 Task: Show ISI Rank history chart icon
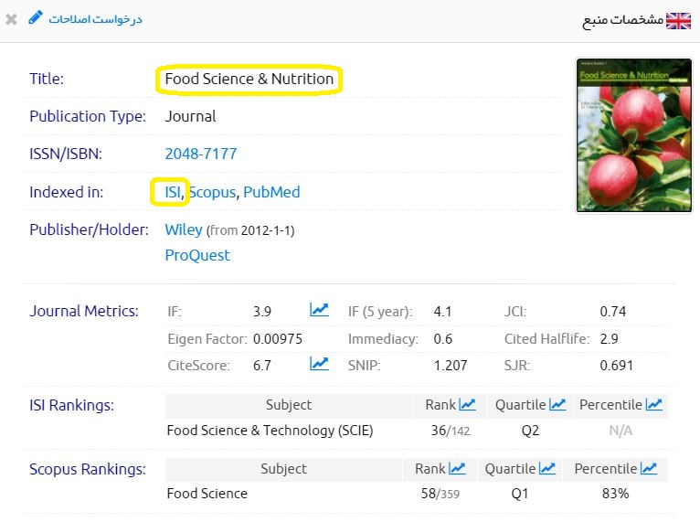tap(468, 404)
